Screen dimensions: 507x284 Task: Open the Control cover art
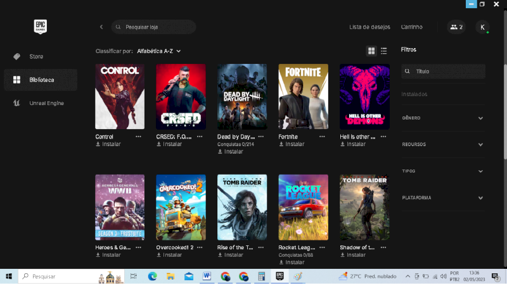(120, 97)
